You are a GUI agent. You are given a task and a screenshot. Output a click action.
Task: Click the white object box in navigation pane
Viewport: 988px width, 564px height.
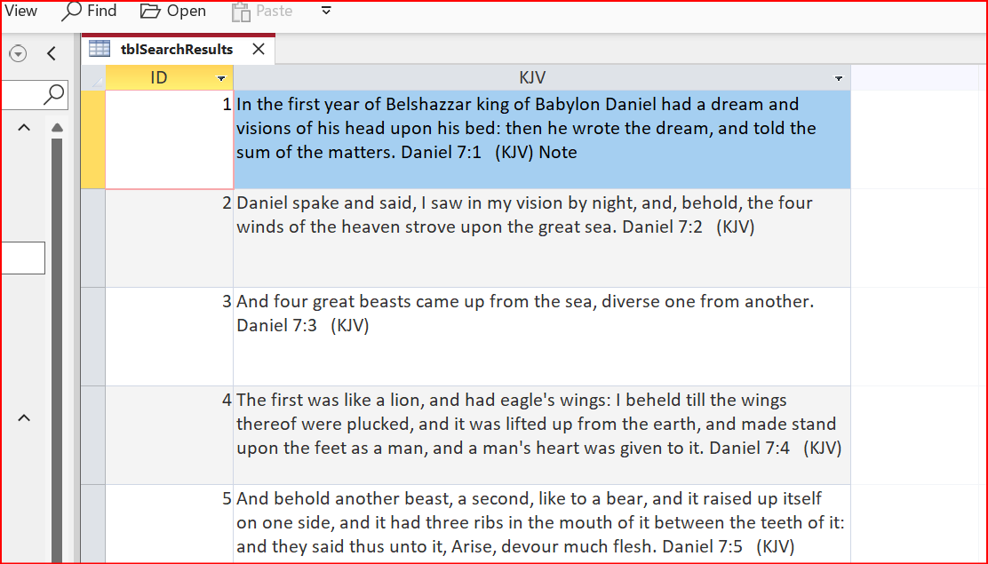coord(23,258)
